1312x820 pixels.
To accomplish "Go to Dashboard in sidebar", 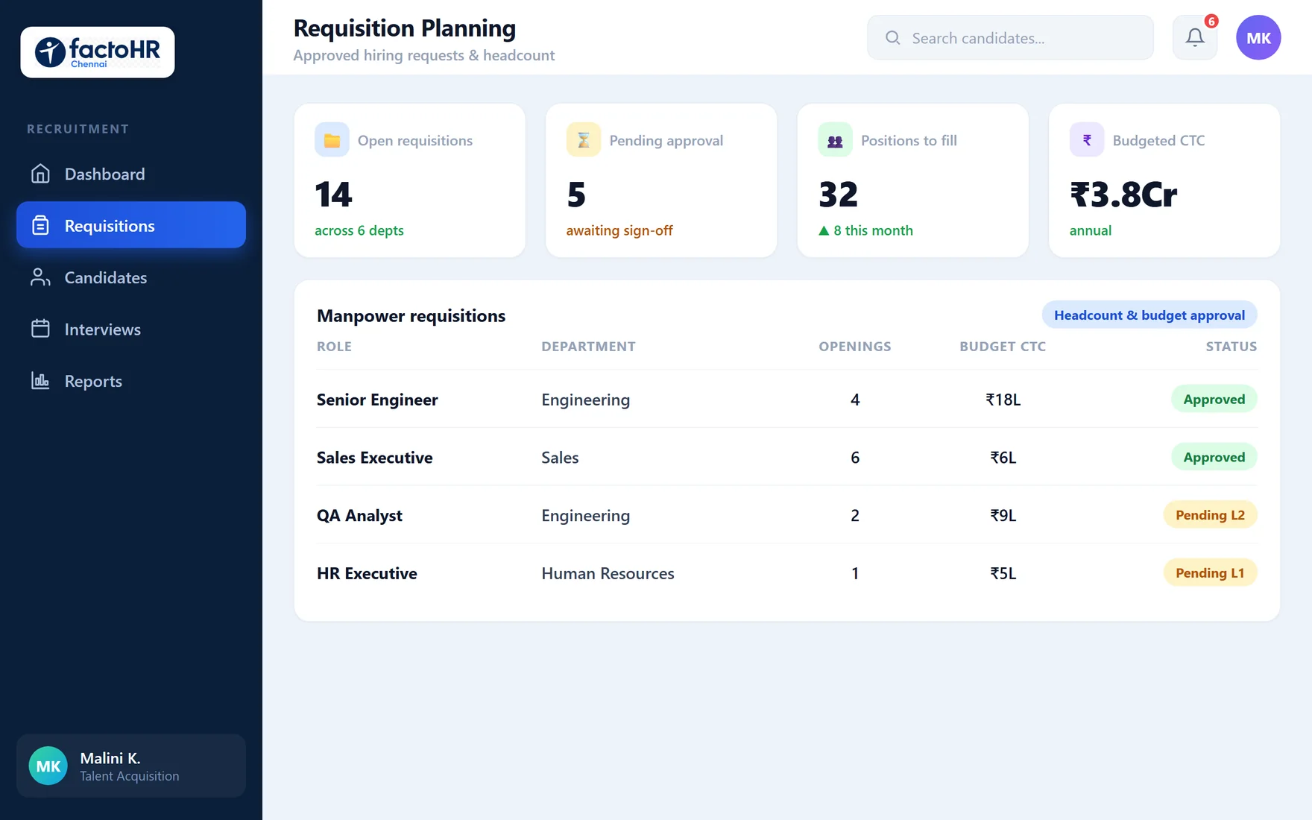I will point(131,174).
